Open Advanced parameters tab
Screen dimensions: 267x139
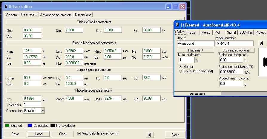coord(56,15)
